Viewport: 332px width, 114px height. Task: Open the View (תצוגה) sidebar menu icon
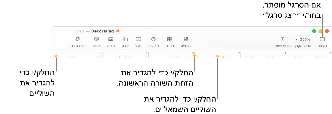coord(322,39)
